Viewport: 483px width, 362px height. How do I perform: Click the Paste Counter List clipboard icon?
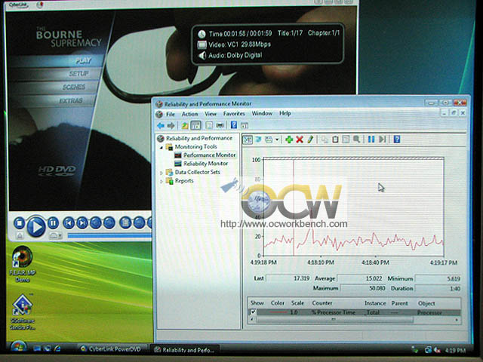[335, 140]
